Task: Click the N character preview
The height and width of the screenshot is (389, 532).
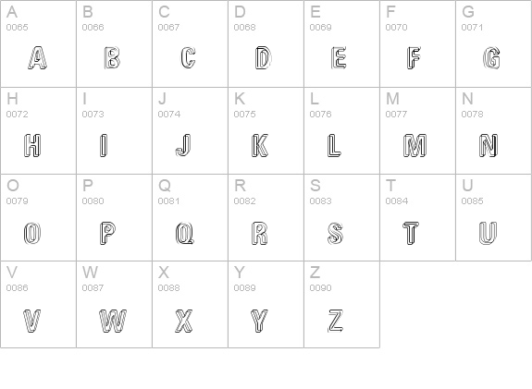Action: coord(489,145)
